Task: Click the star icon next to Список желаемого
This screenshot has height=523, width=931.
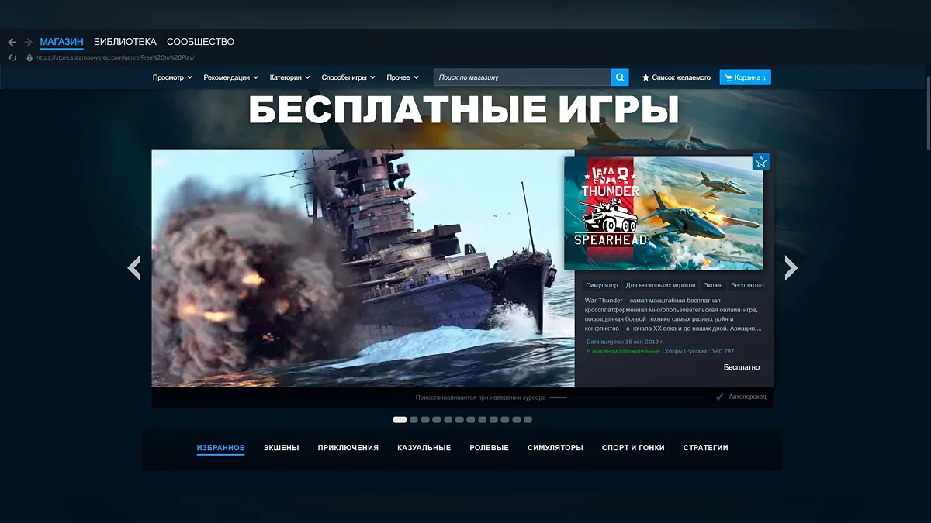Action: coord(645,77)
